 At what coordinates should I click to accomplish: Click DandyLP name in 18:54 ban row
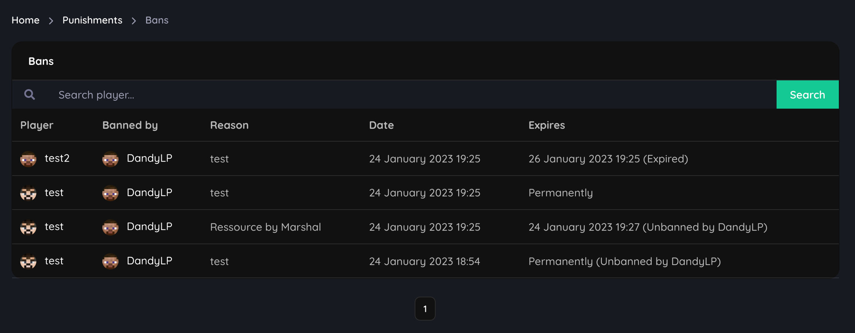[x=150, y=261]
